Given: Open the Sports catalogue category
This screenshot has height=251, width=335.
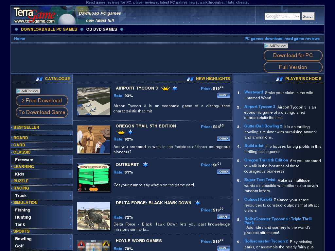Looking at the screenshot, I should (21, 231).
